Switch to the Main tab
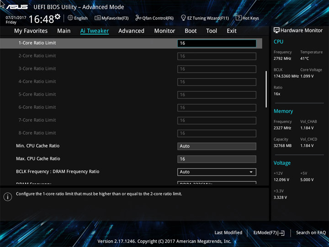The image size is (329, 247). pos(64,31)
